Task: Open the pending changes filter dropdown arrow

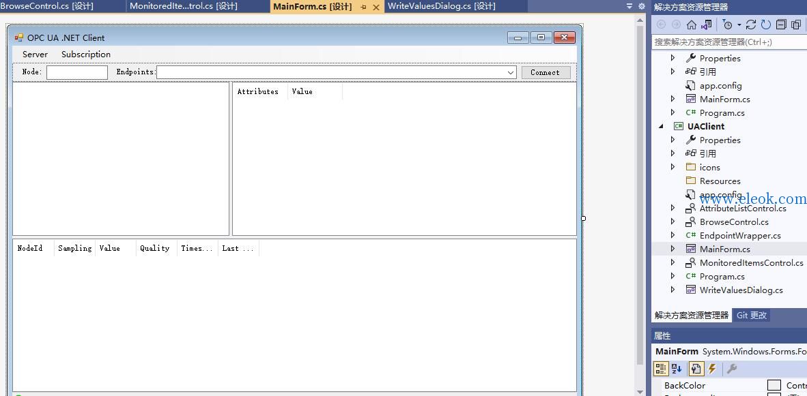Action: (x=739, y=25)
